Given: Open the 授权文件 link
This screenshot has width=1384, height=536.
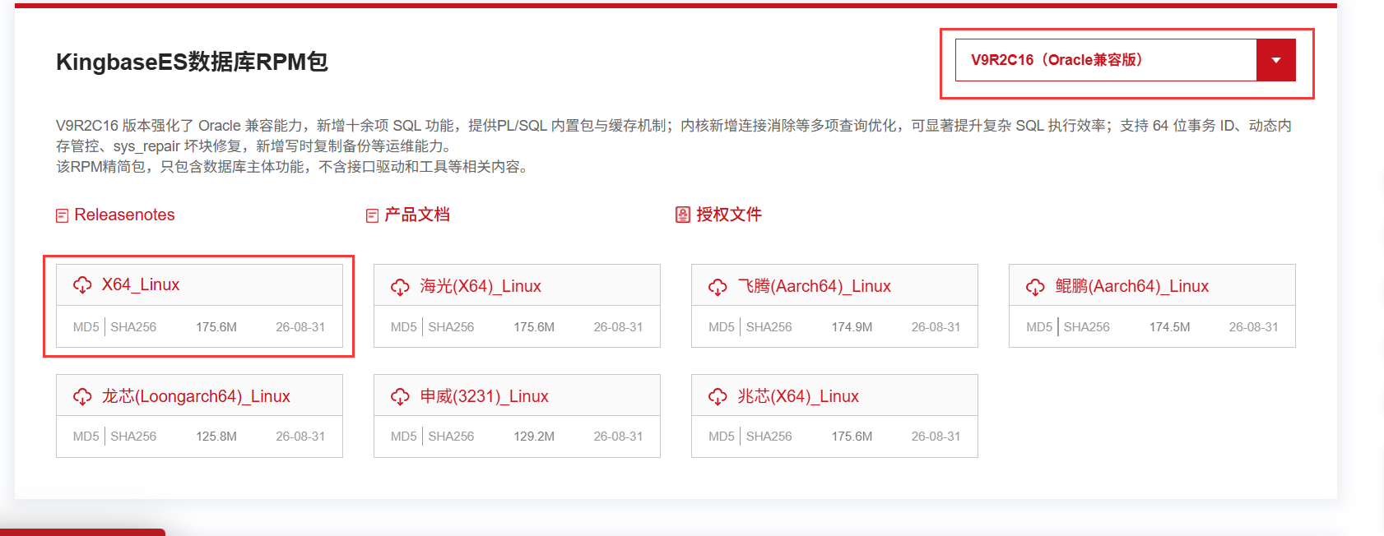Looking at the screenshot, I should coord(729,215).
